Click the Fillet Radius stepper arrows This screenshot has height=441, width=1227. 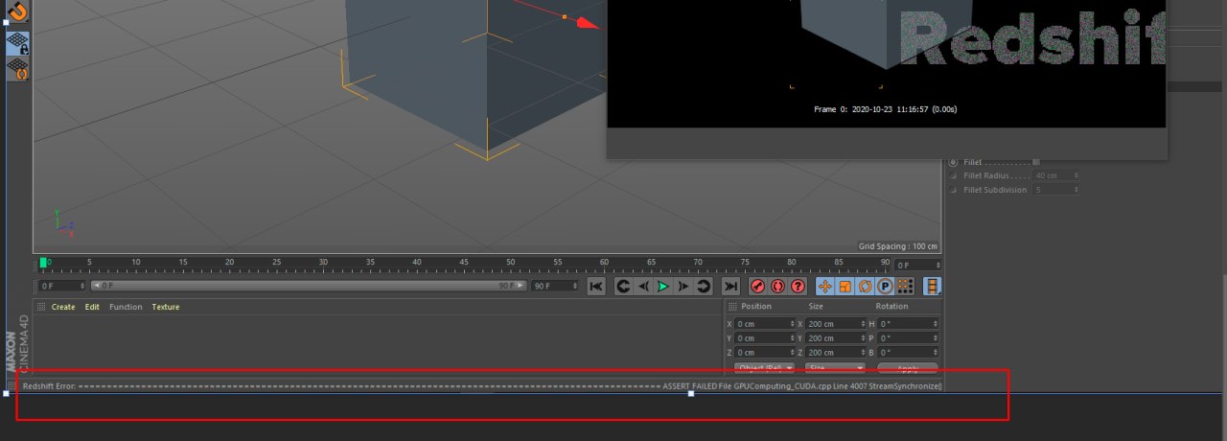1077,175
